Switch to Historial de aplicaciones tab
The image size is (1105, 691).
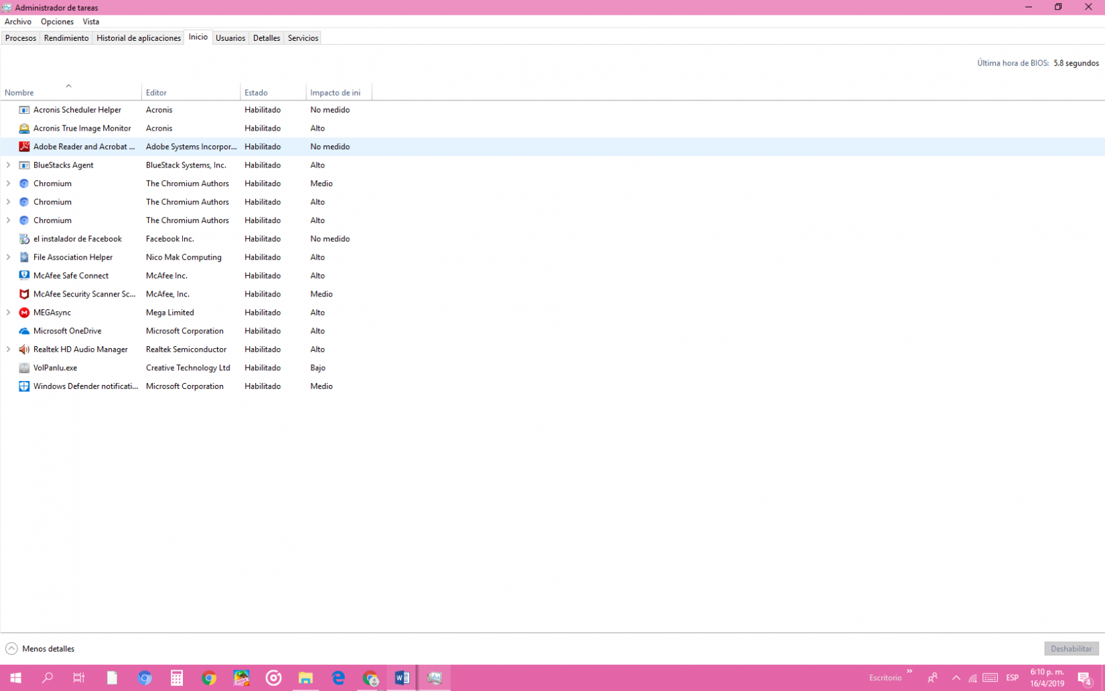click(x=139, y=38)
